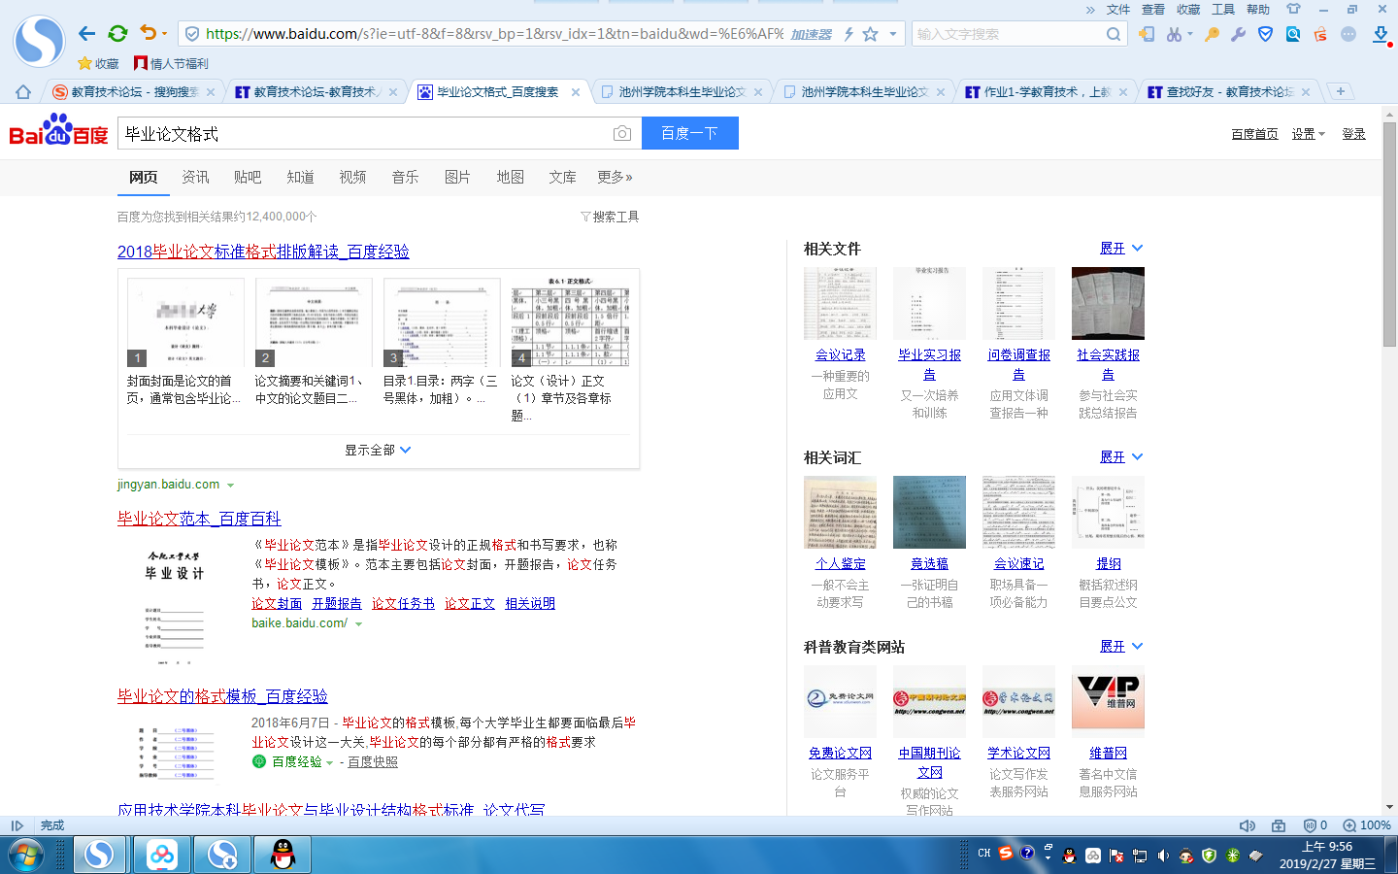Close the 毕业论文格式_百度搜索 tab
Screen dimensions: 1398x874
(576, 92)
